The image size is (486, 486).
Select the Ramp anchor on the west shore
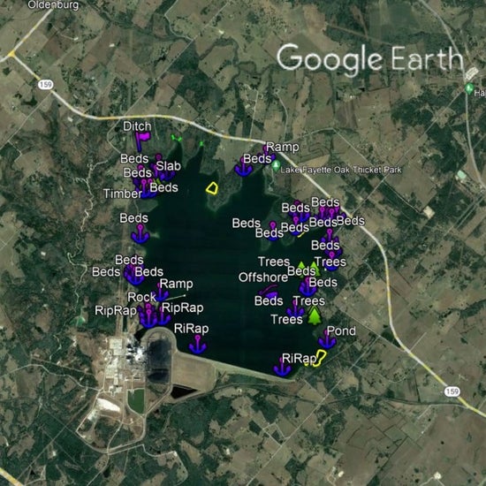pyautogui.click(x=161, y=292)
